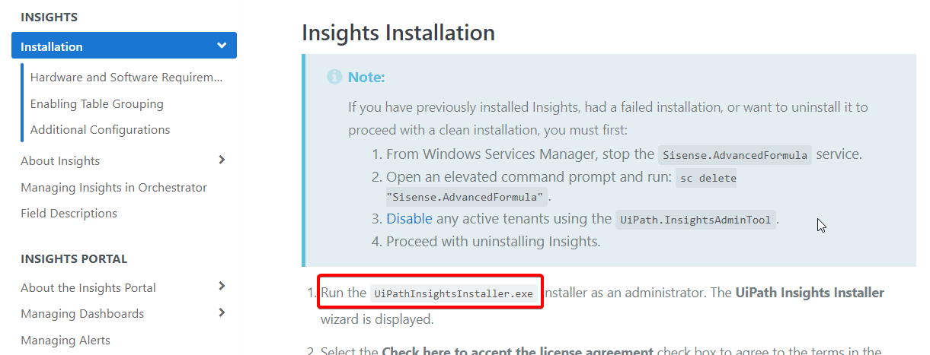Open the Managing Alerts page
Image resolution: width=930 pixels, height=355 pixels.
point(66,340)
